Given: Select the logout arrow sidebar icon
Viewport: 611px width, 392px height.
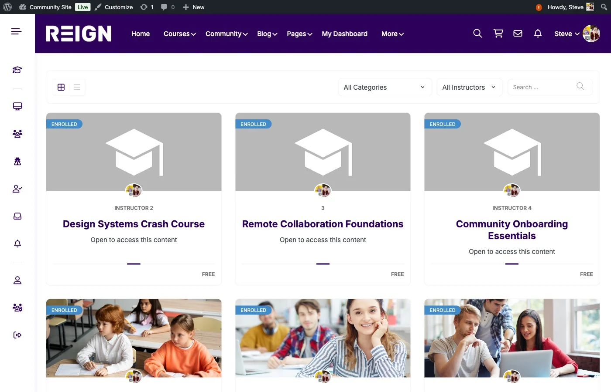Looking at the screenshot, I should (17, 335).
